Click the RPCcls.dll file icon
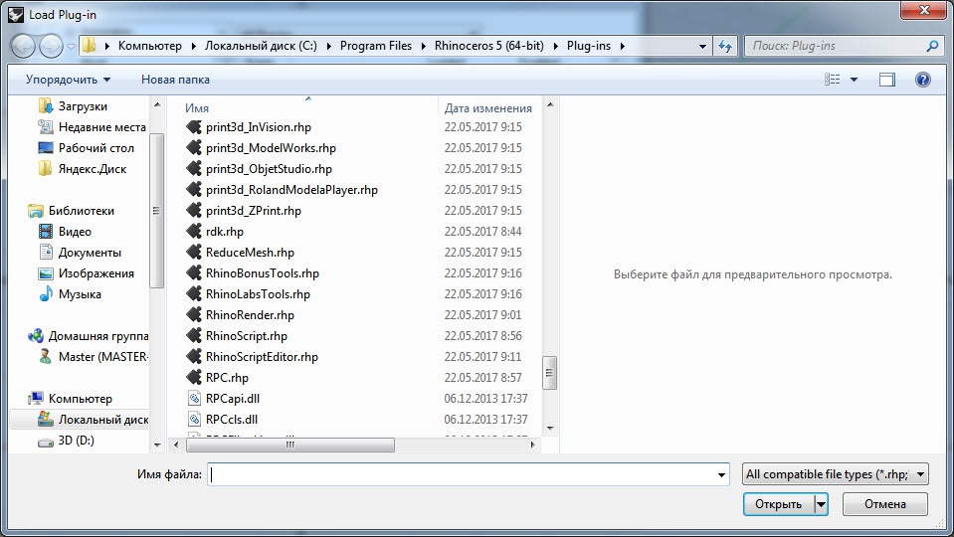 click(194, 419)
